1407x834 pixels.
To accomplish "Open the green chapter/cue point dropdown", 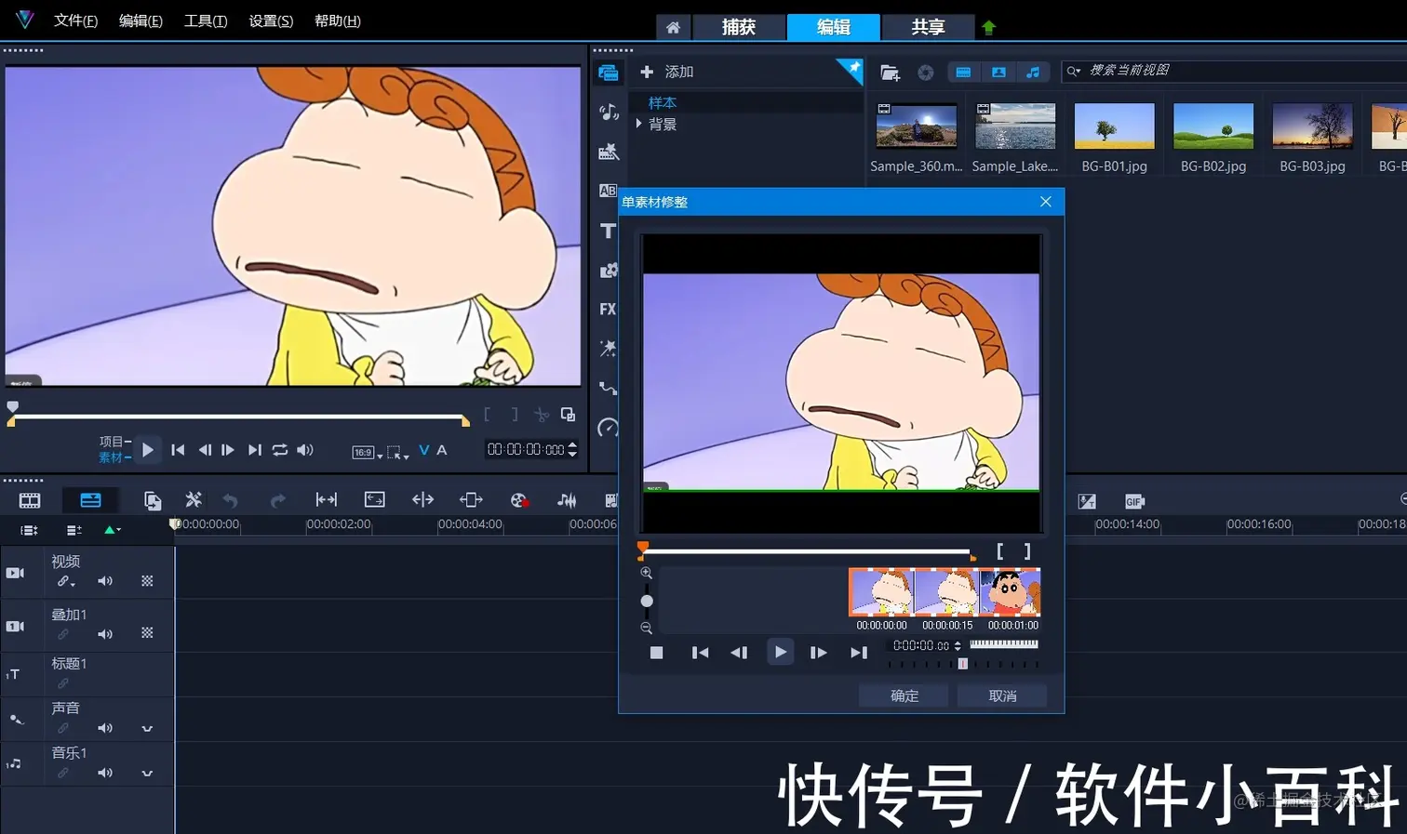I will click(113, 530).
